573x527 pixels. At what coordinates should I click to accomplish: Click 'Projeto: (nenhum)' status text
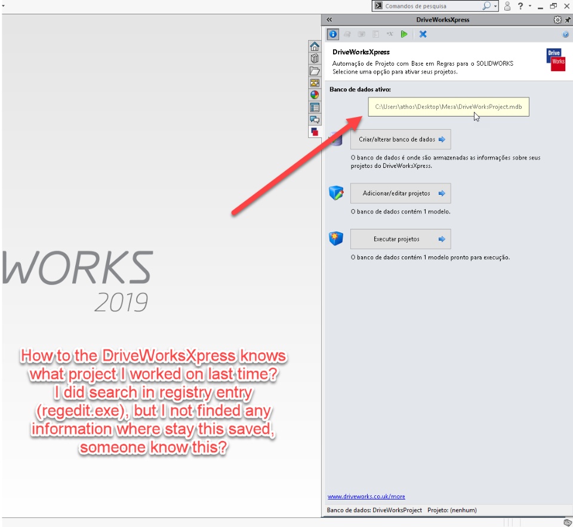(x=452, y=510)
